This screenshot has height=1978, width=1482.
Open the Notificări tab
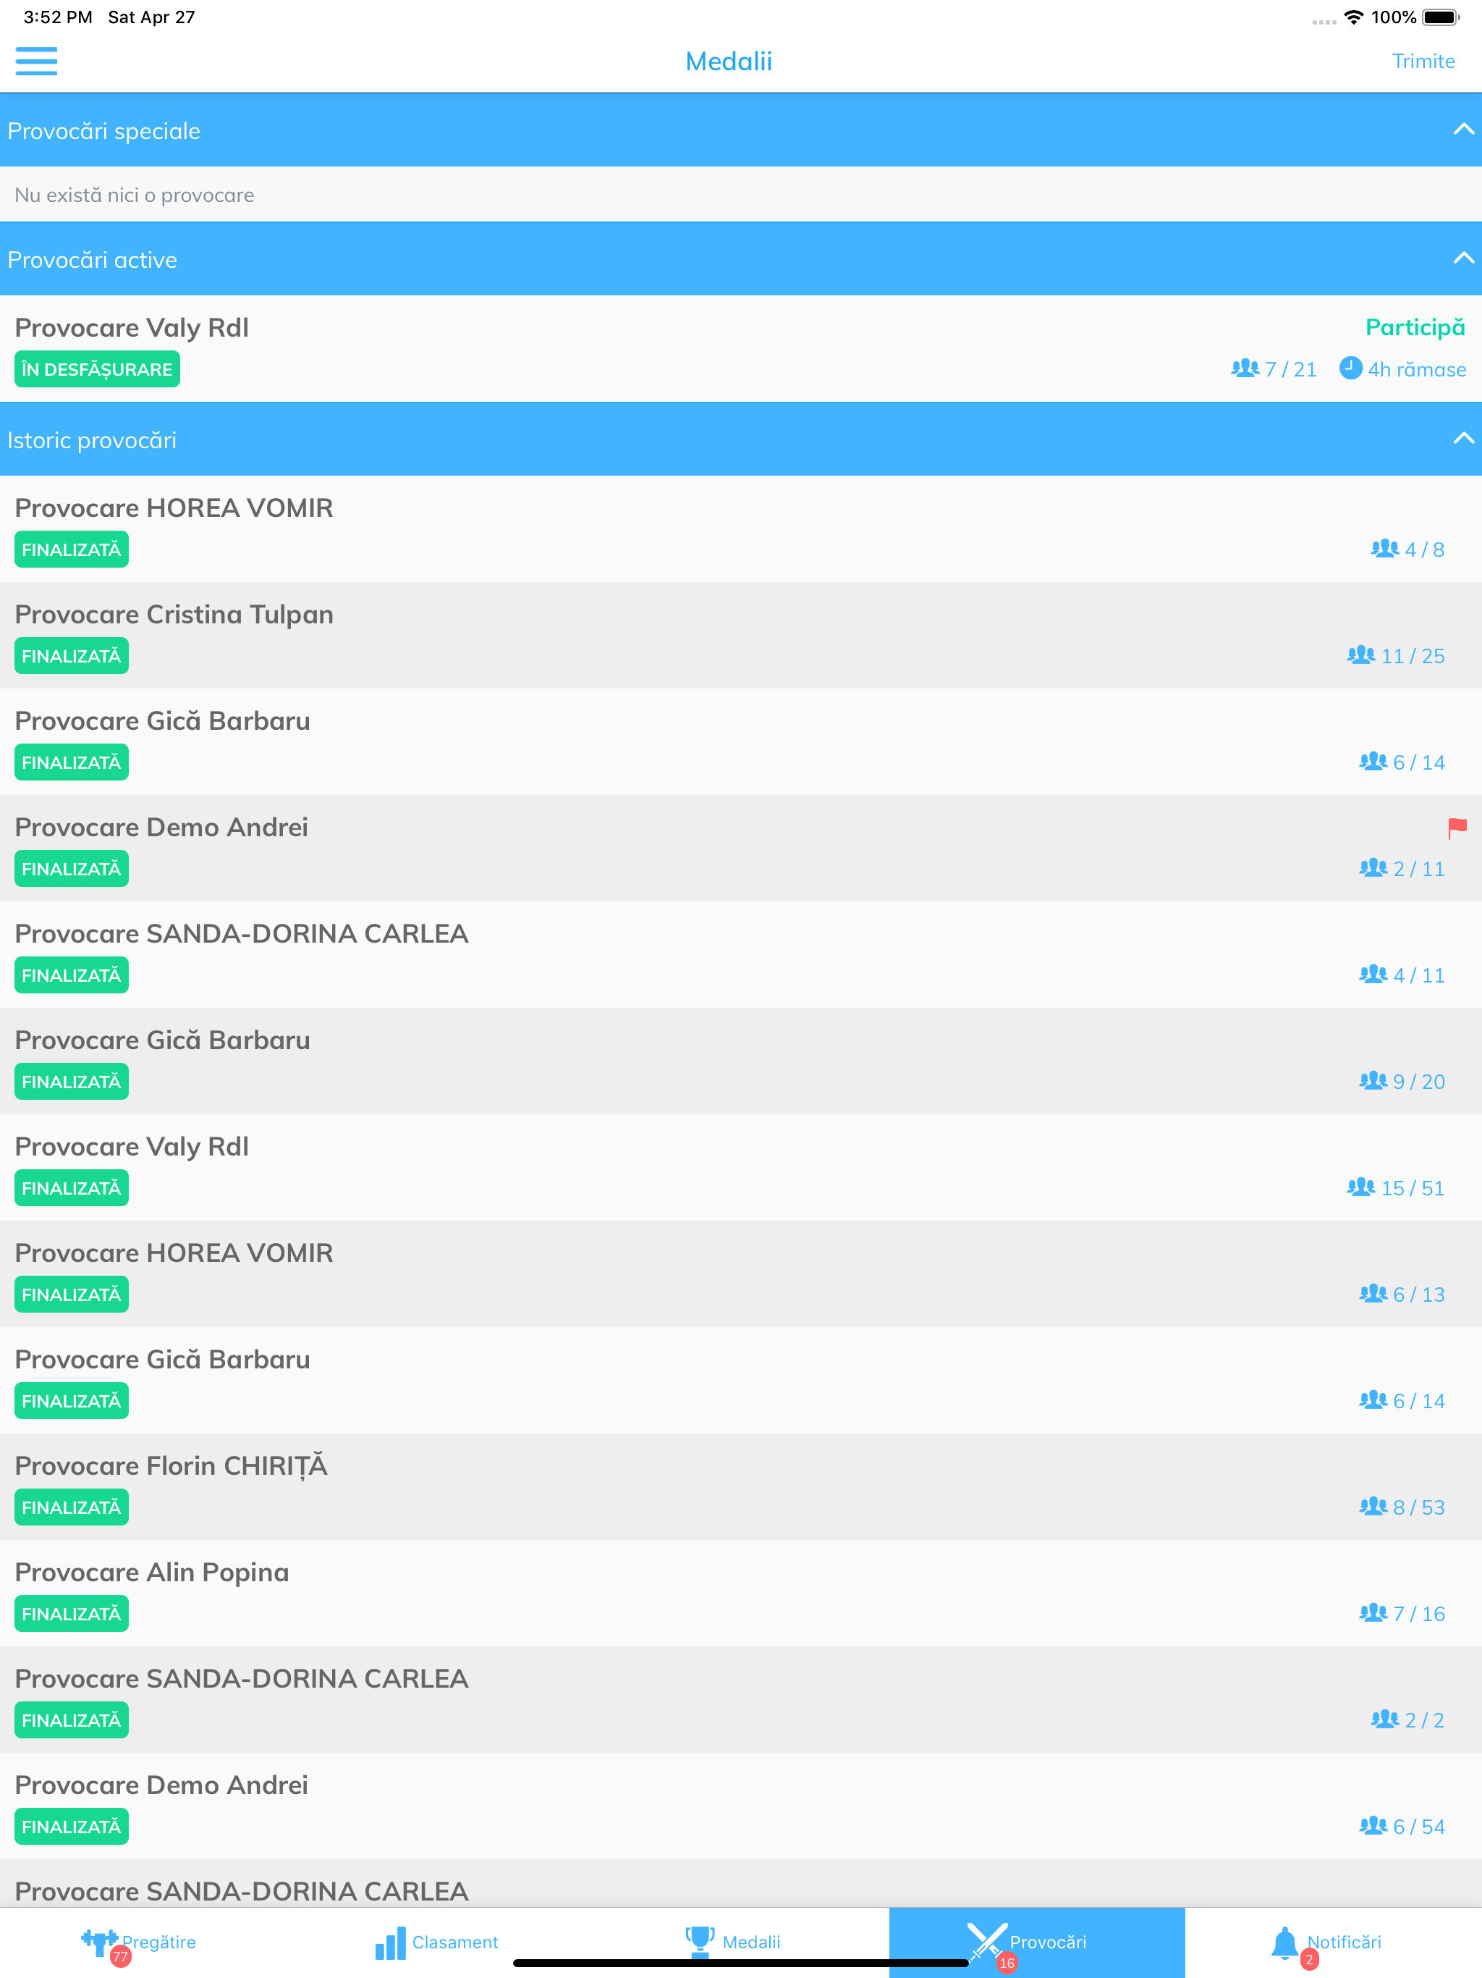1334,1943
